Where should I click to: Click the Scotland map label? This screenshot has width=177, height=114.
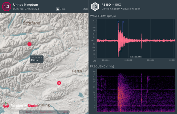click(x=31, y=23)
